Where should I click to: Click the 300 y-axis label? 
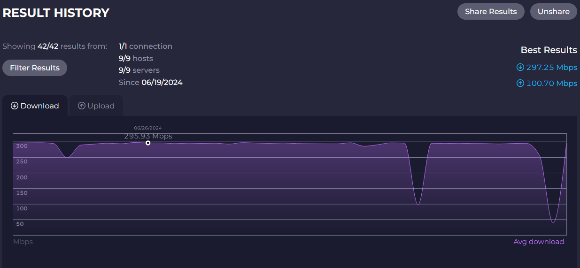(22, 146)
